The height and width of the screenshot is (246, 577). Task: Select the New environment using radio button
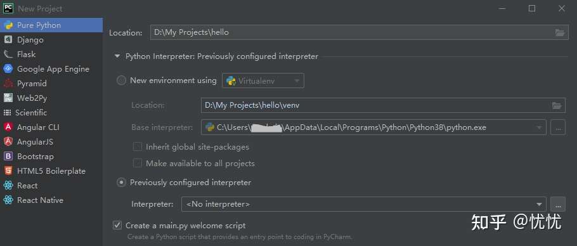coord(121,81)
